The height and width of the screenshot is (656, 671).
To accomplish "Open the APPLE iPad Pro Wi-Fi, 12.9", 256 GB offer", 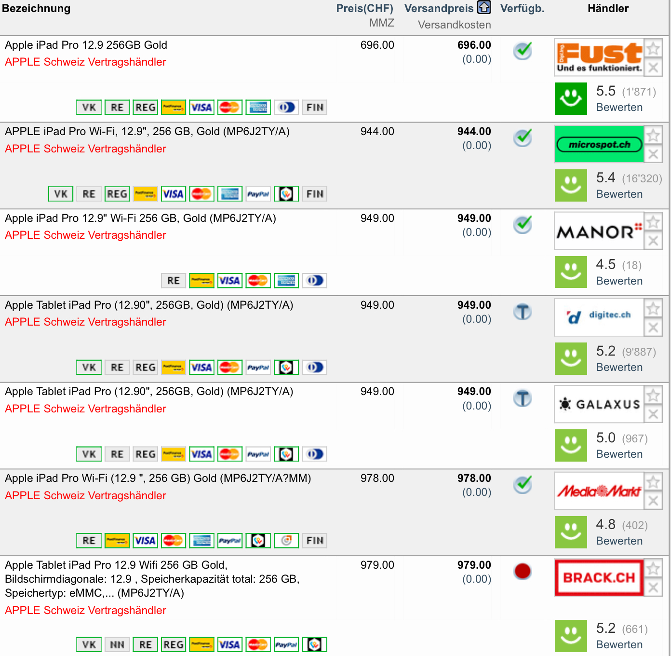I will (147, 131).
